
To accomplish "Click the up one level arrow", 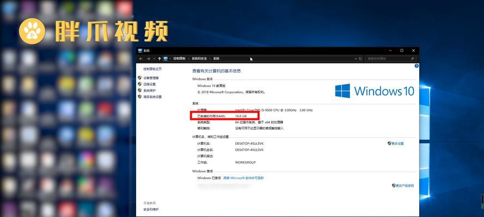I will point(160,59).
